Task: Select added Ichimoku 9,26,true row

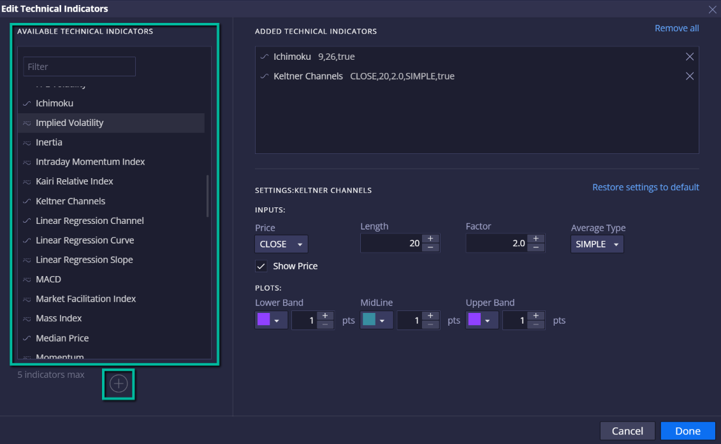Action: [x=477, y=57]
